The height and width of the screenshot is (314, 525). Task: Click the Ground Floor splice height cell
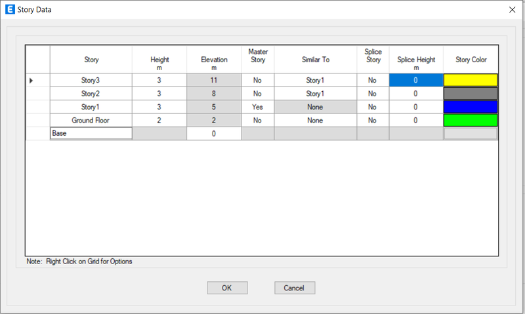click(416, 121)
